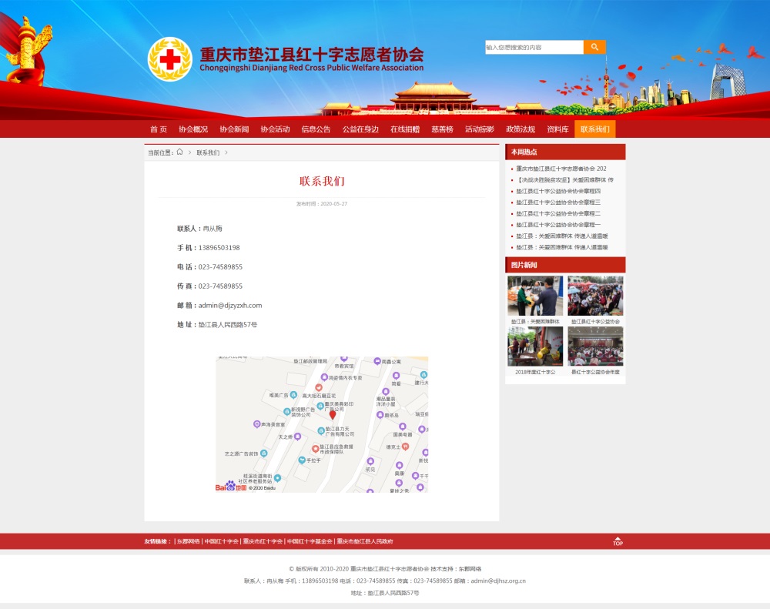
Task: Open the 政策法规 navigation item
Action: [521, 129]
